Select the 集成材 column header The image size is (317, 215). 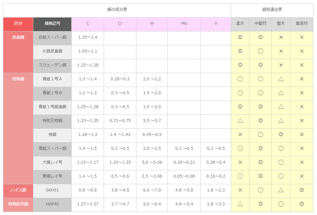(301, 23)
